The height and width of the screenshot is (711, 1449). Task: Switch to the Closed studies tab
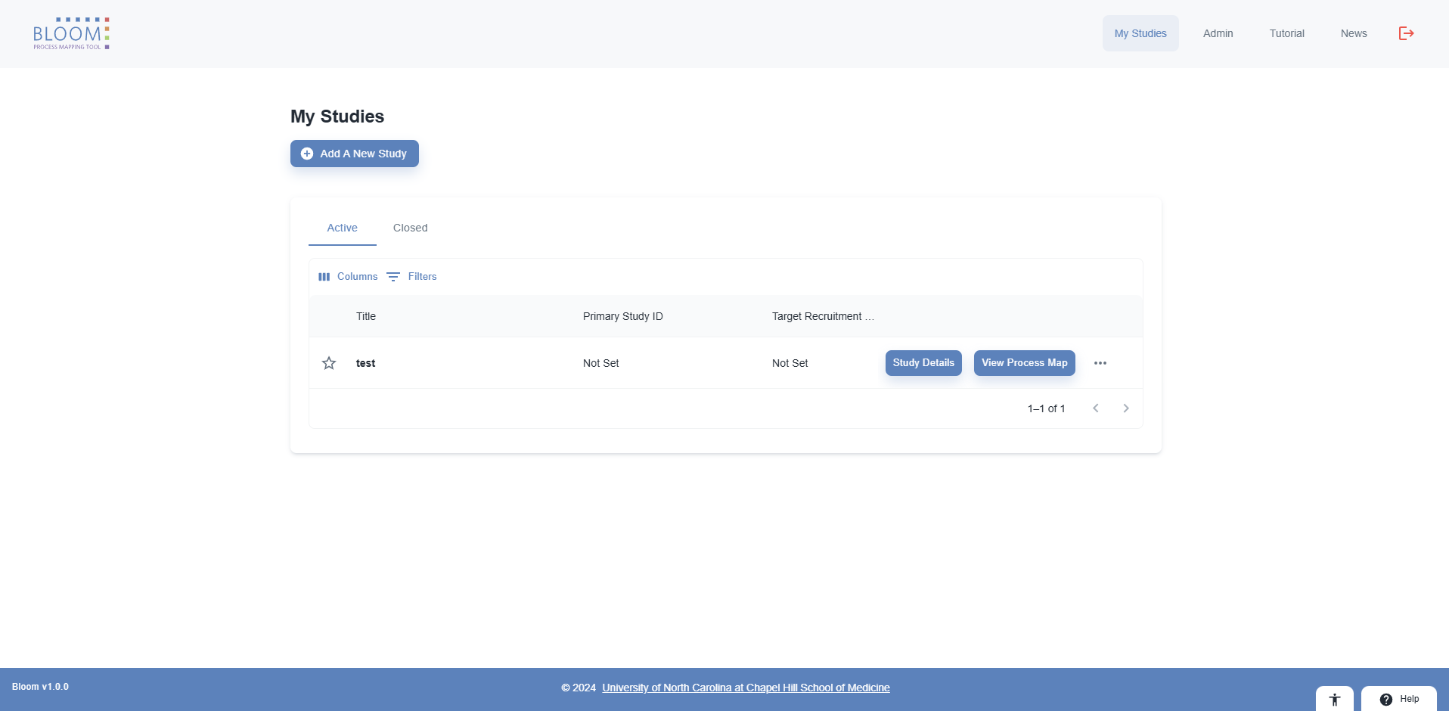pyautogui.click(x=410, y=228)
